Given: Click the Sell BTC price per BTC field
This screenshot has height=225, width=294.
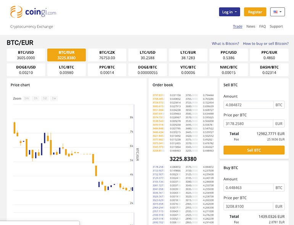Looking at the screenshot, I should [x=248, y=124].
